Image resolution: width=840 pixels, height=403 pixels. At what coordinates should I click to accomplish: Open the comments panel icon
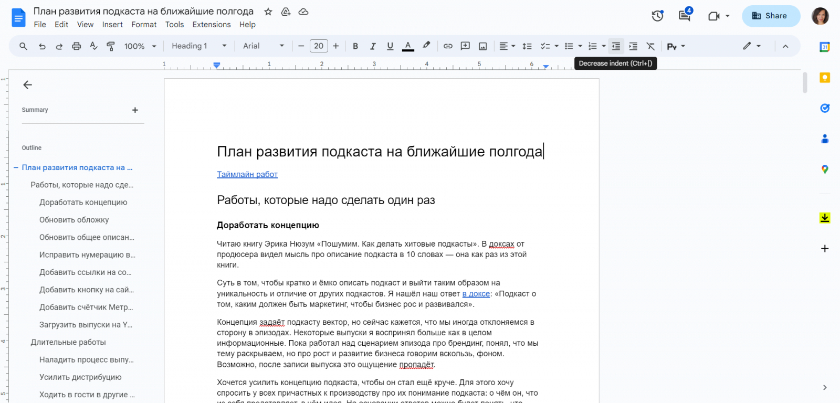[x=685, y=16]
